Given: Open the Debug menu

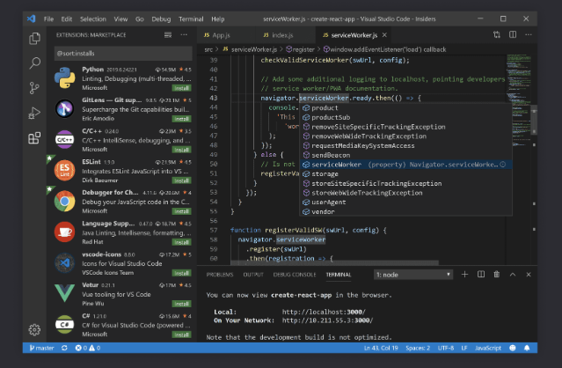Looking at the screenshot, I should click(161, 19).
